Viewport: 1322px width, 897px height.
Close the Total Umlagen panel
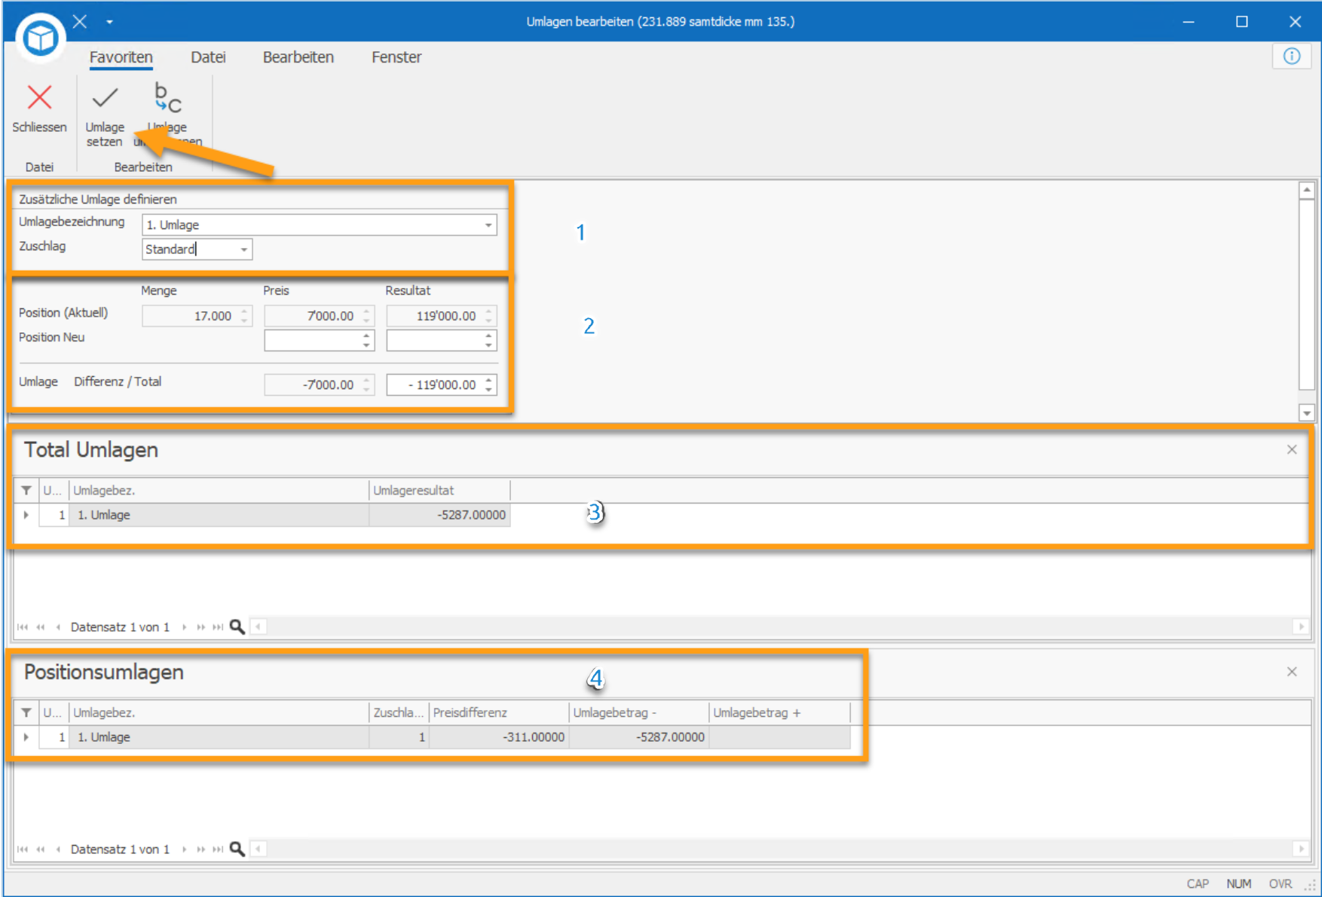tap(1292, 450)
